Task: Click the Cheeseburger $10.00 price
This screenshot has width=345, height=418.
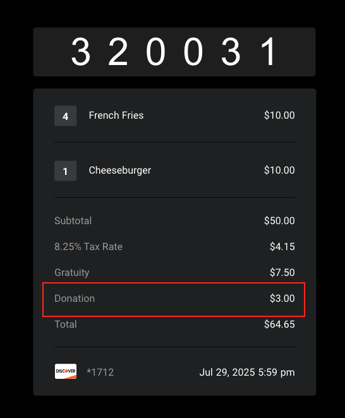Action: coord(279,170)
